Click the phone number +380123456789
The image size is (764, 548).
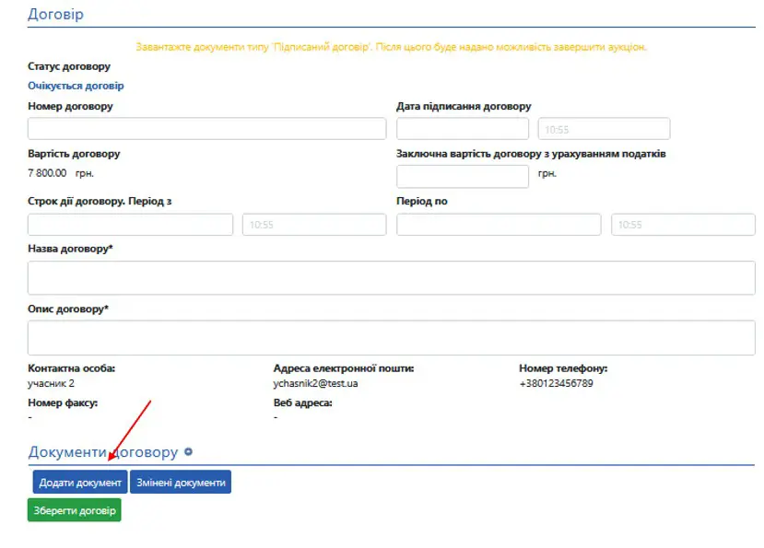pos(556,383)
